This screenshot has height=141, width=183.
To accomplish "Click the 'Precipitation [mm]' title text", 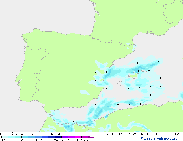I will point(18,134).
